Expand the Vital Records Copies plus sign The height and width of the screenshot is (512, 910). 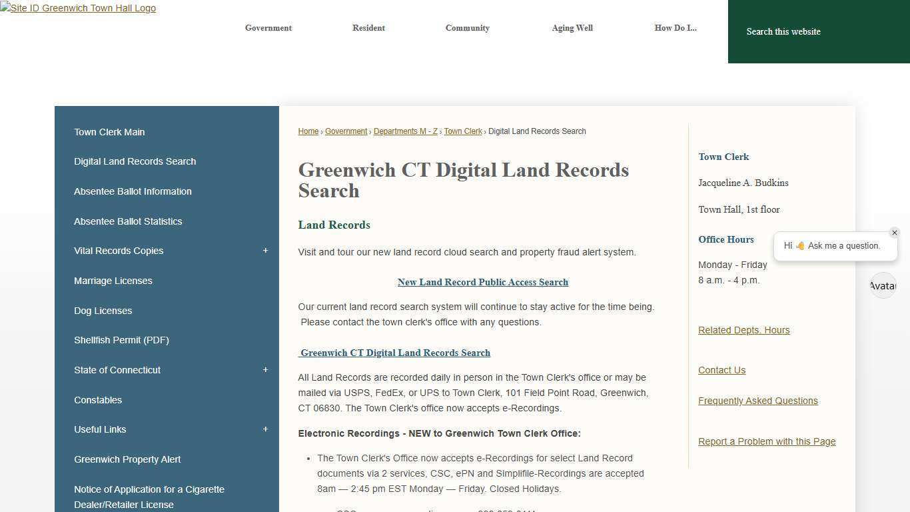click(x=265, y=250)
